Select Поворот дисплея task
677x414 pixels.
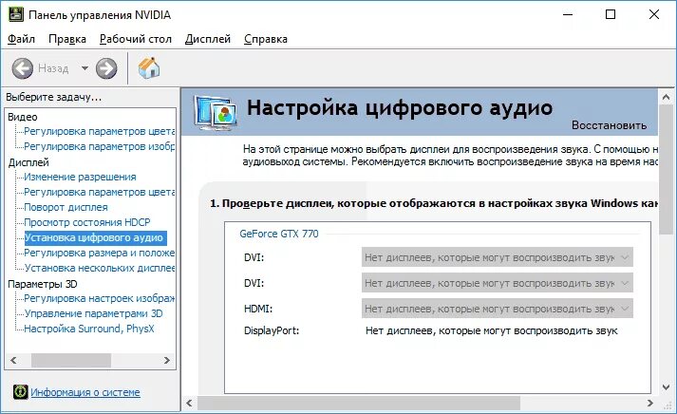click(66, 207)
